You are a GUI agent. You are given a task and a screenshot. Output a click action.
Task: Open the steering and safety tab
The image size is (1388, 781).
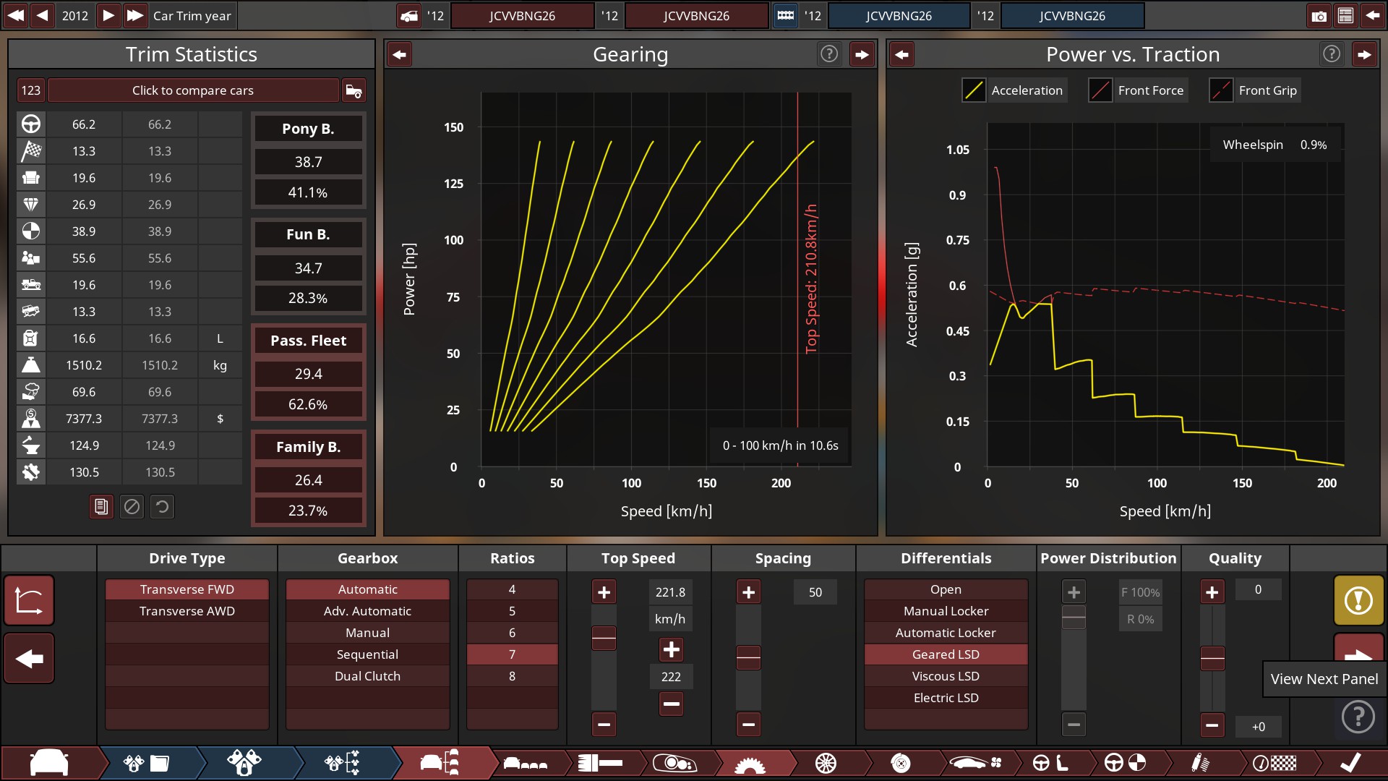pos(1125,763)
